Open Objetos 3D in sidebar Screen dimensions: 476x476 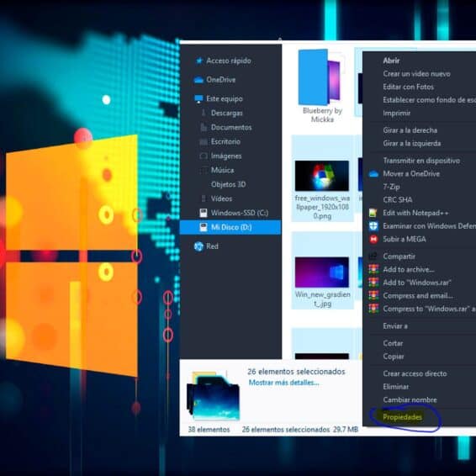228,184
